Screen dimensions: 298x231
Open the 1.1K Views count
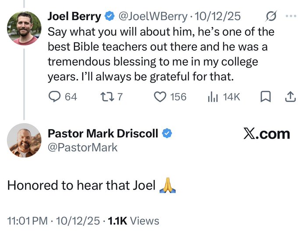(133, 221)
